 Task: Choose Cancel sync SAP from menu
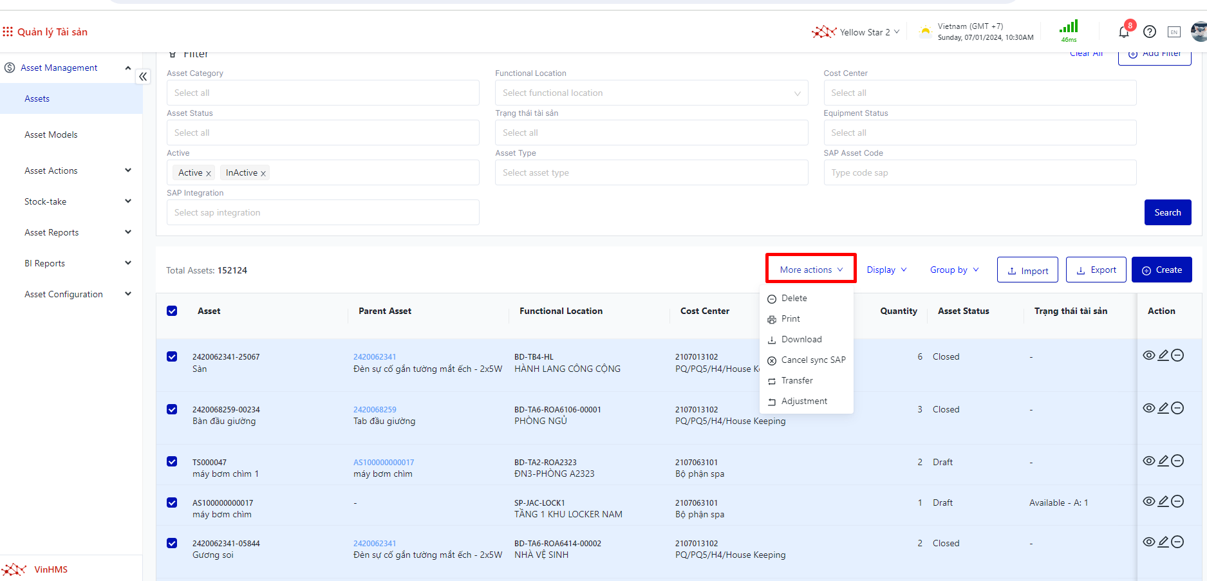pos(812,360)
